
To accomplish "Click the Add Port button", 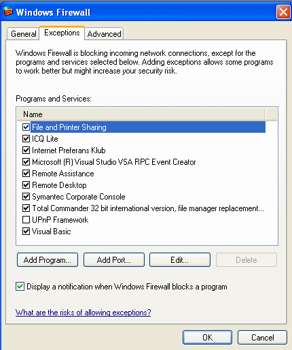I will pos(114,260).
